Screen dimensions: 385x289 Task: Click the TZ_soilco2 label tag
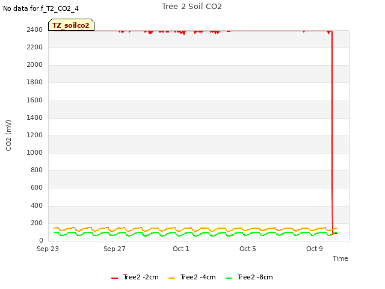click(71, 25)
